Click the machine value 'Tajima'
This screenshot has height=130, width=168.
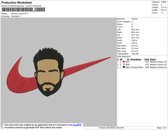coord(134,19)
